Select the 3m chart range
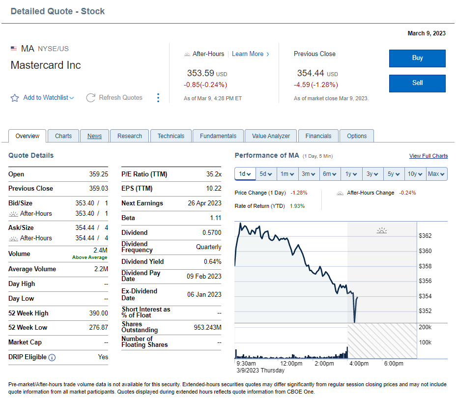The image size is (457, 398). pyautogui.click(x=309, y=174)
